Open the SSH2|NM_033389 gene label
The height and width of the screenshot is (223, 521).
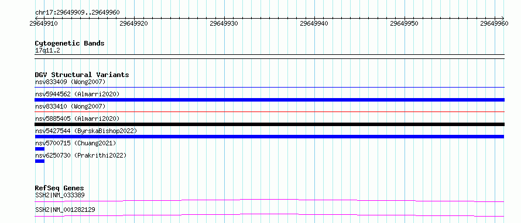click(x=60, y=195)
